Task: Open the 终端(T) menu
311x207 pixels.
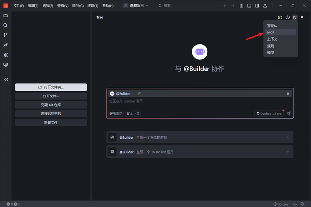Action: [x=93, y=6]
